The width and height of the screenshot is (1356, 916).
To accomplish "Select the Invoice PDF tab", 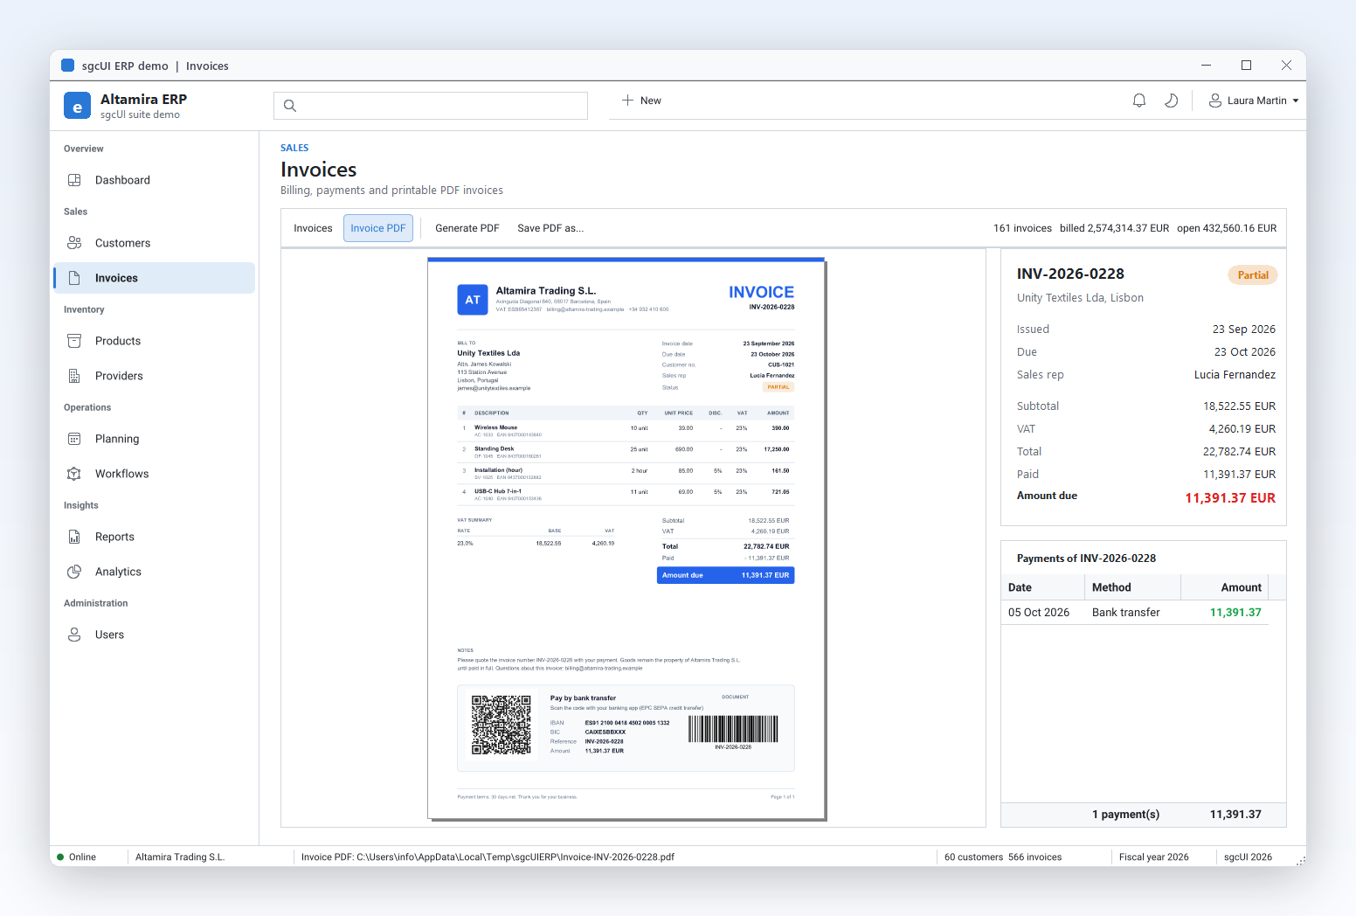I will pos(378,228).
